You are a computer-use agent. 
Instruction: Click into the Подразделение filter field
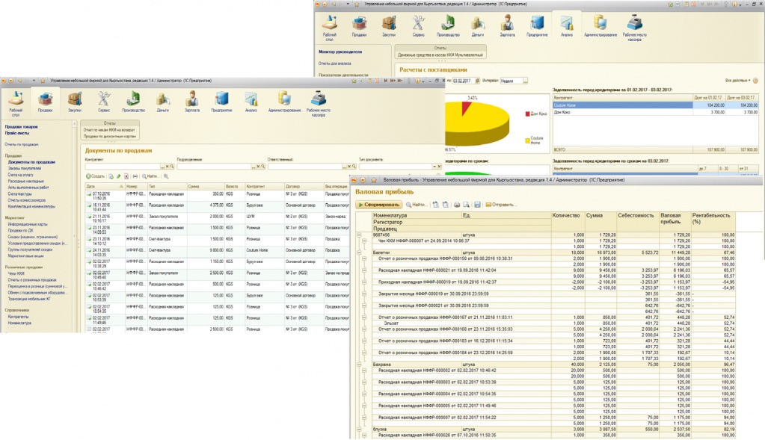(x=214, y=167)
